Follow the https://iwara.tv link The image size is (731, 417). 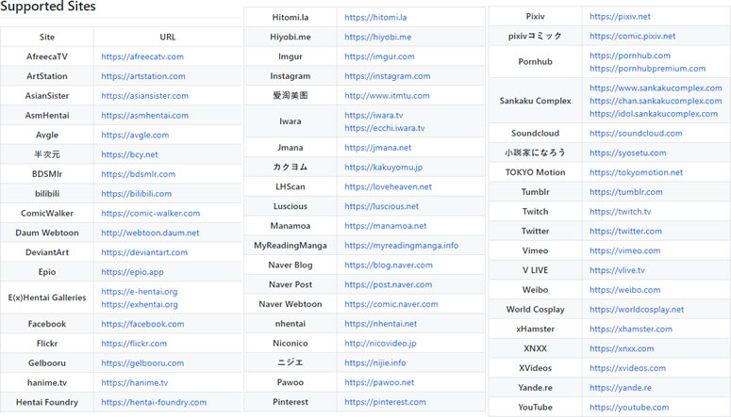[x=374, y=115]
